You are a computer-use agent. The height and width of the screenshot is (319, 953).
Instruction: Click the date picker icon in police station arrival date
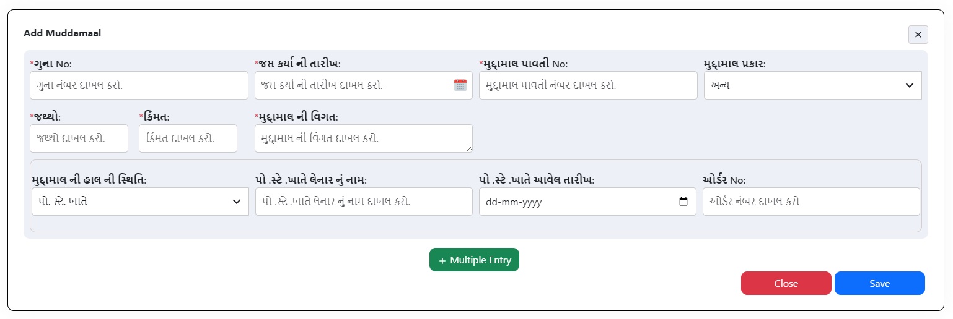683,202
